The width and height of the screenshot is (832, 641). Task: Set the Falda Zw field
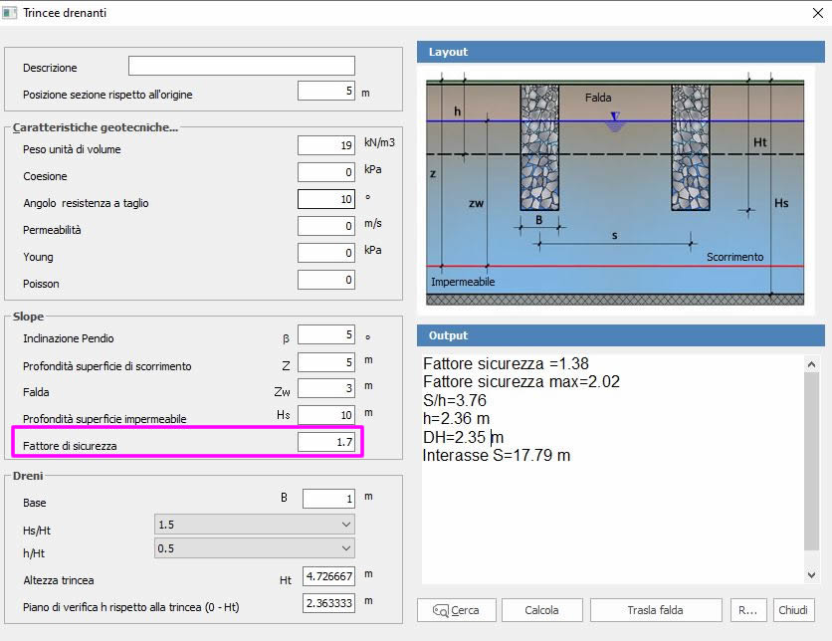coord(326,388)
